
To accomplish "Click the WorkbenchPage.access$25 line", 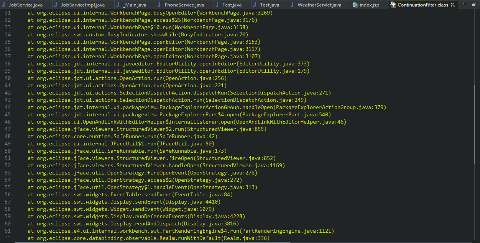I will coord(143,20).
